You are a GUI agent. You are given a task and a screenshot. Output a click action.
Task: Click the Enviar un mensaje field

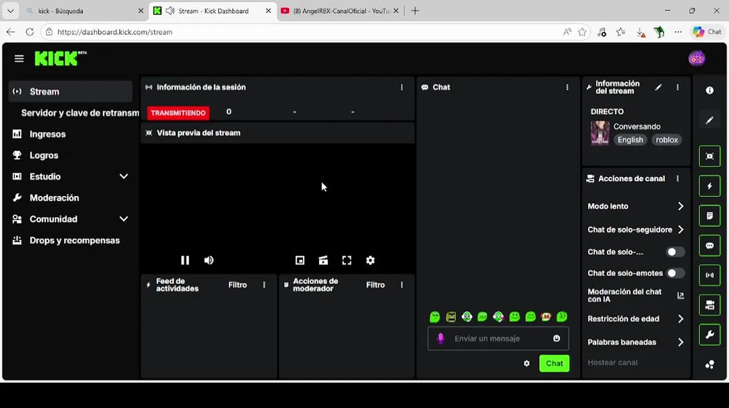(497, 338)
